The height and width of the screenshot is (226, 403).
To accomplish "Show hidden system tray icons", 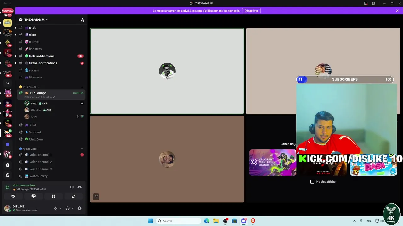I will [x=354, y=221].
